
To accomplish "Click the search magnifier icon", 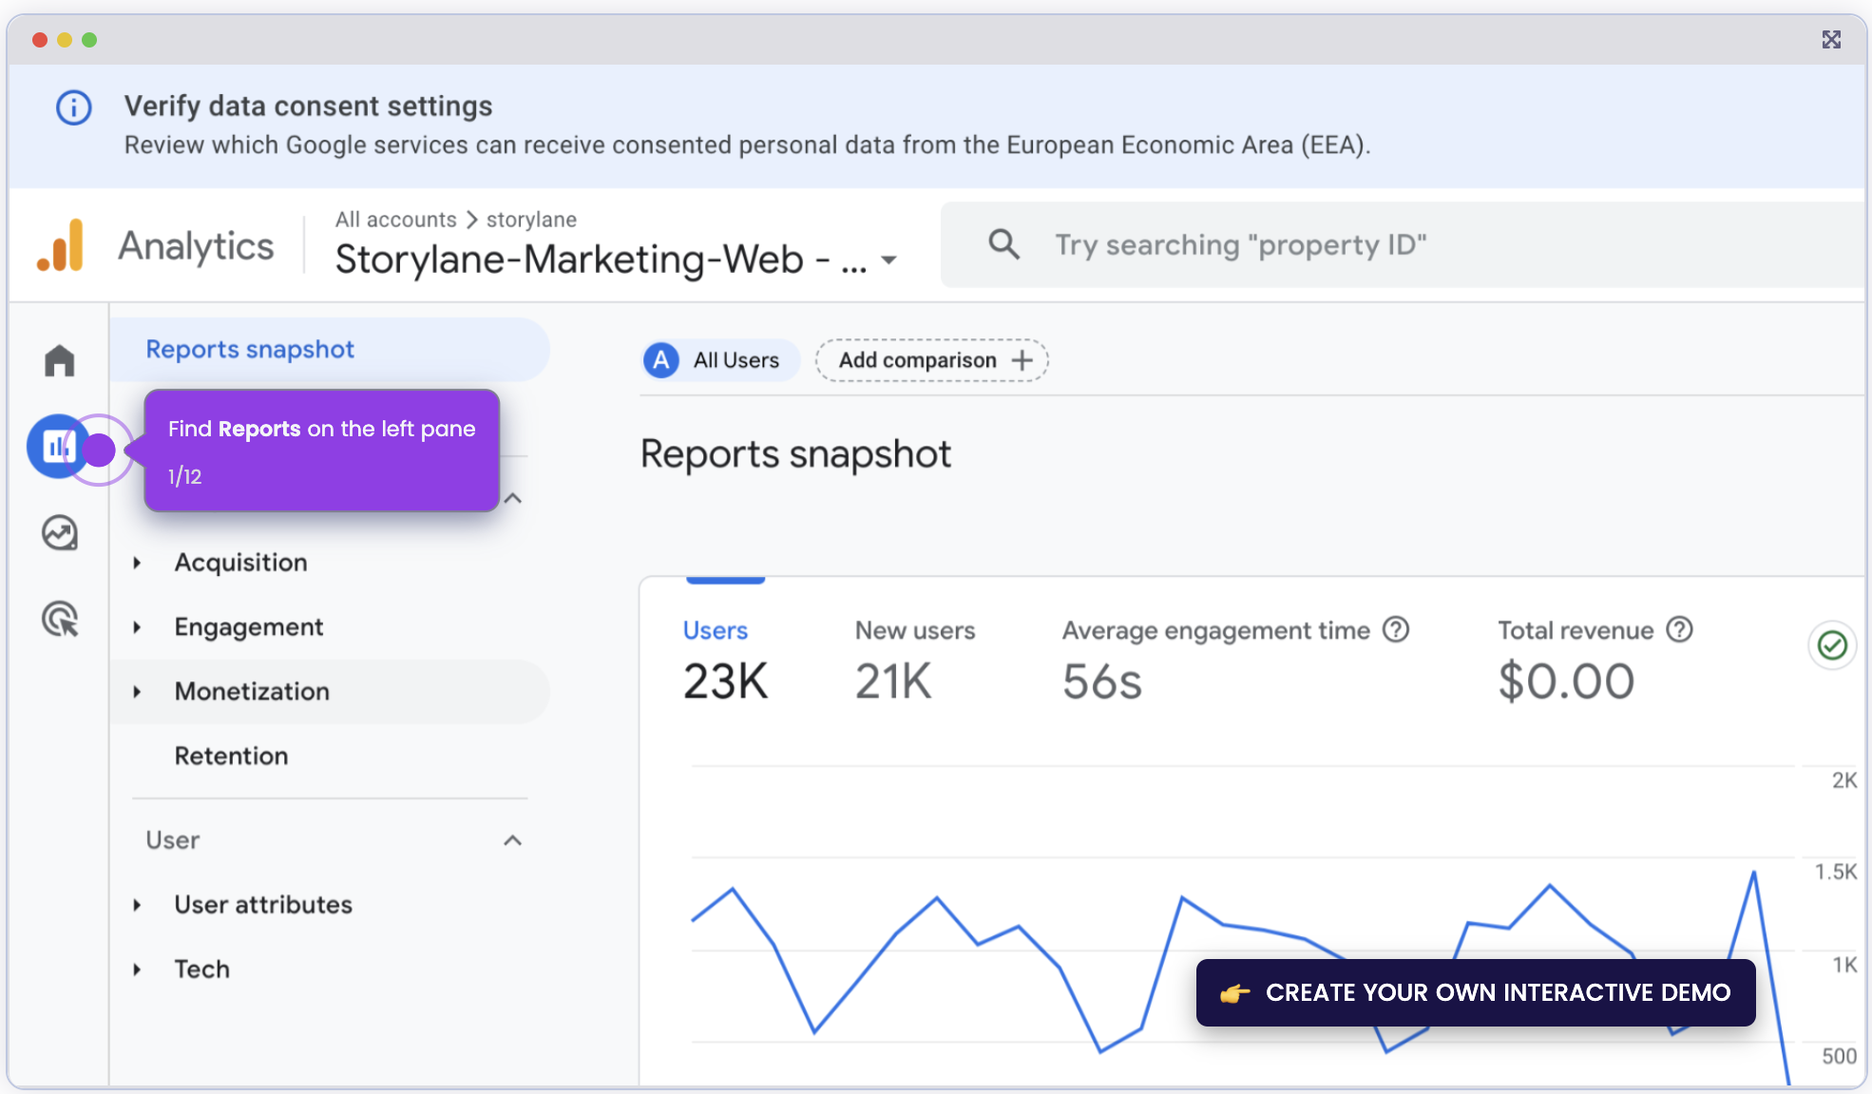I will click(1003, 244).
